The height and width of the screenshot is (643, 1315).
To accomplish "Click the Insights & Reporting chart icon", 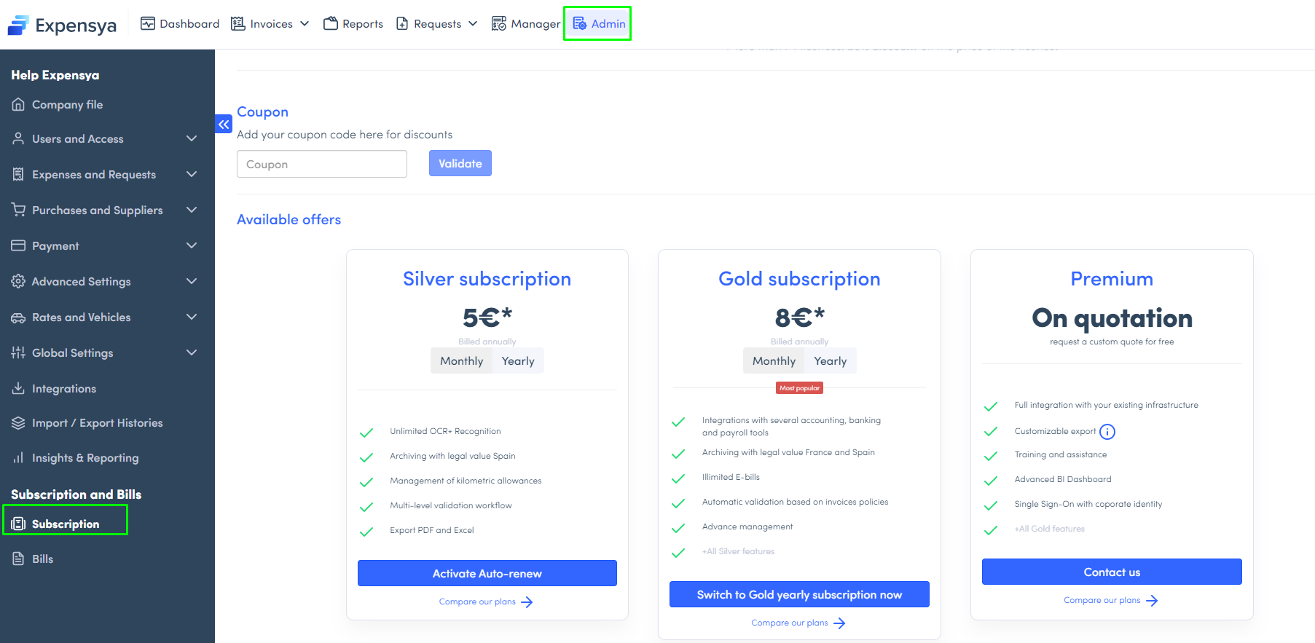I will (18, 458).
